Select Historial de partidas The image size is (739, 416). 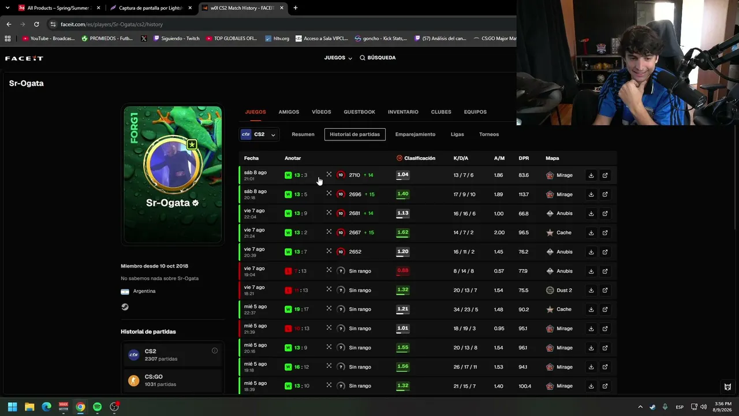pos(354,135)
